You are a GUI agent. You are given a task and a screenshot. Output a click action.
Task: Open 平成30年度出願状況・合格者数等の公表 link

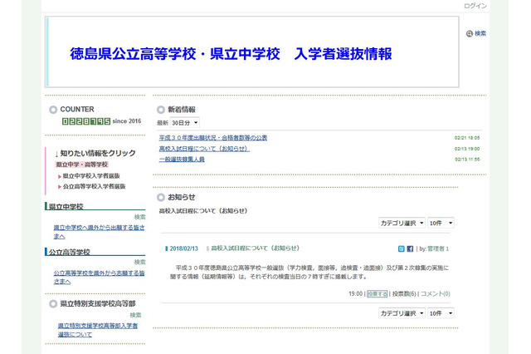coord(212,138)
